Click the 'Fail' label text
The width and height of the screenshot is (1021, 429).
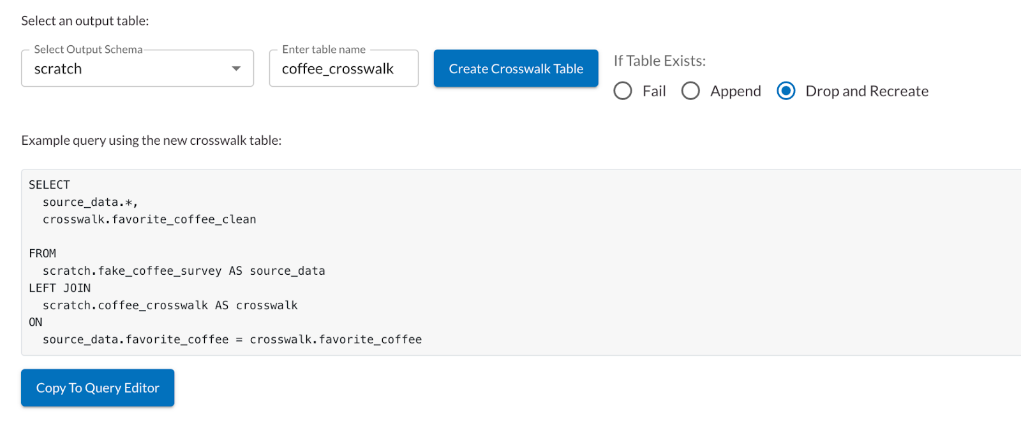[x=654, y=91]
